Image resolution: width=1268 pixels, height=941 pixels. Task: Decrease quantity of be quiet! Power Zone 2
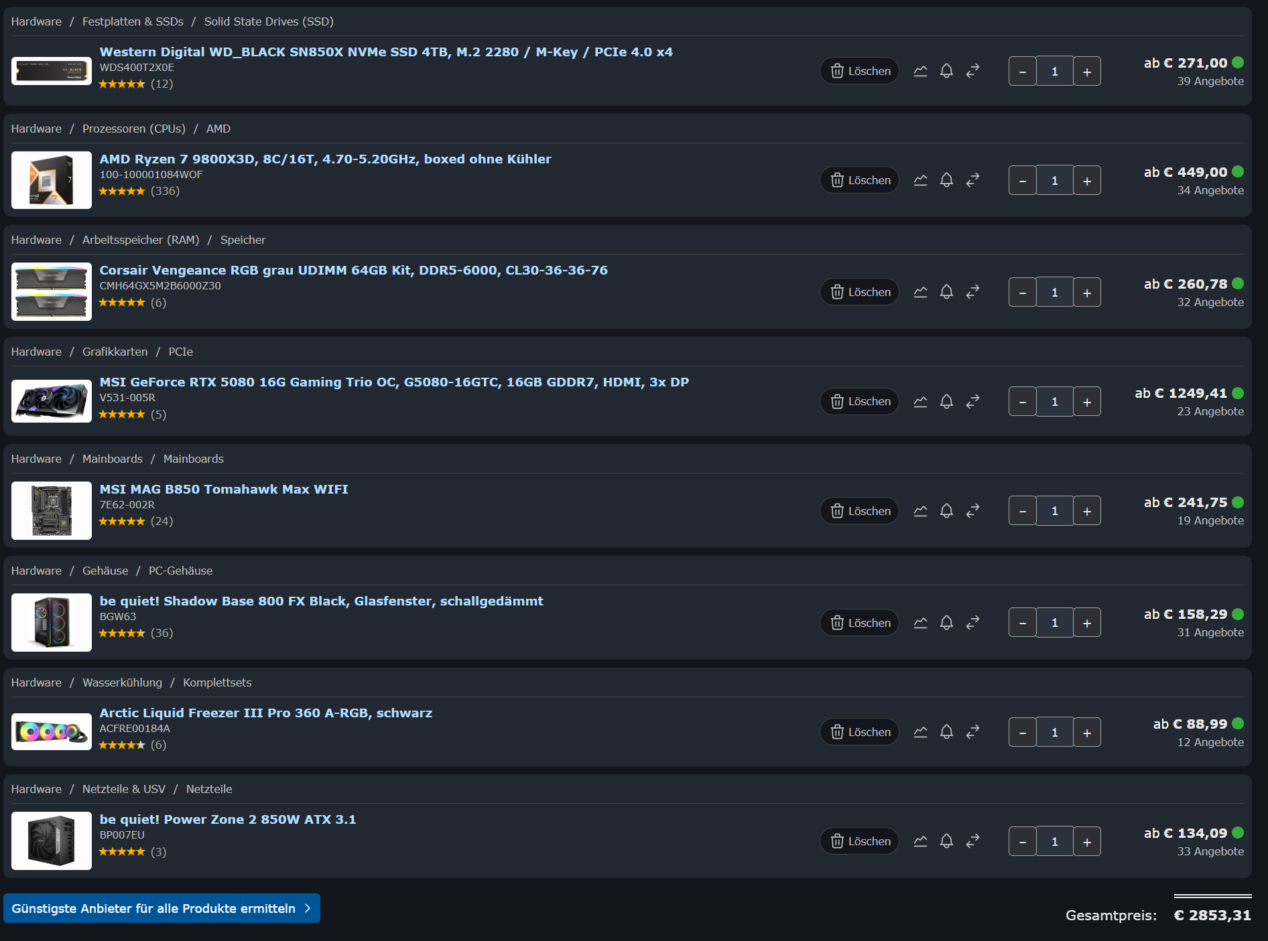[x=1023, y=841]
